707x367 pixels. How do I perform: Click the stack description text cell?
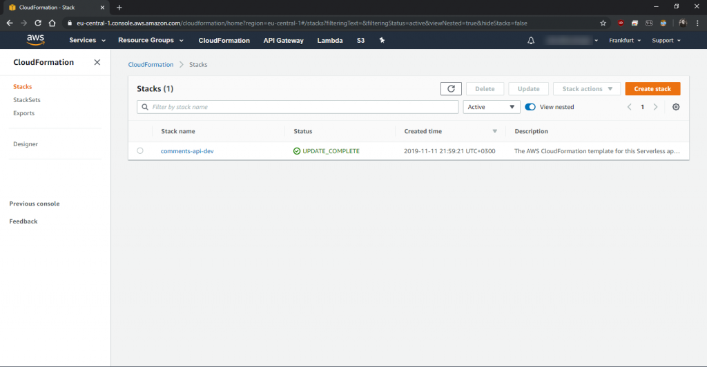tap(597, 151)
